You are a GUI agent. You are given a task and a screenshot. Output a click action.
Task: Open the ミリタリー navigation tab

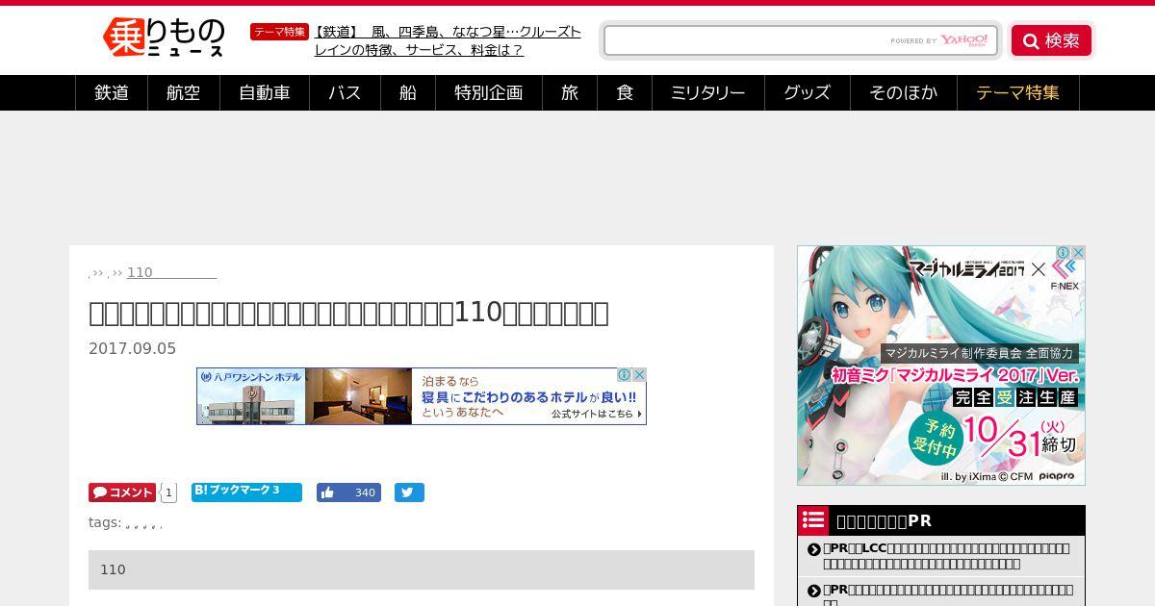708,92
